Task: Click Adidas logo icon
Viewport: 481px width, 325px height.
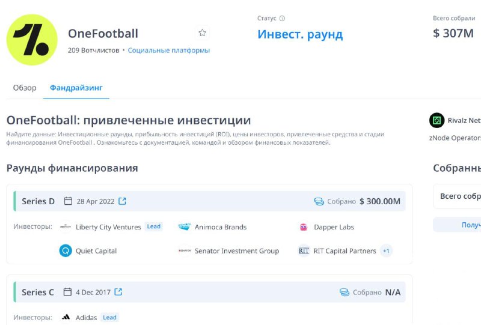Action: [66, 317]
